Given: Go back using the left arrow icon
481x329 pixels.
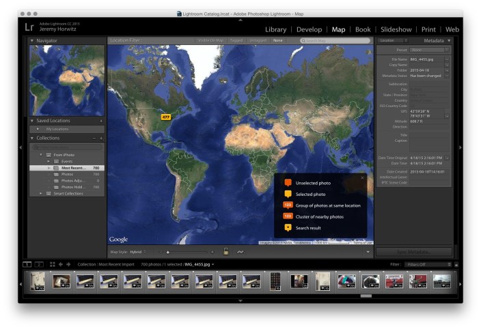Looking at the screenshot, I should (x=60, y=264).
